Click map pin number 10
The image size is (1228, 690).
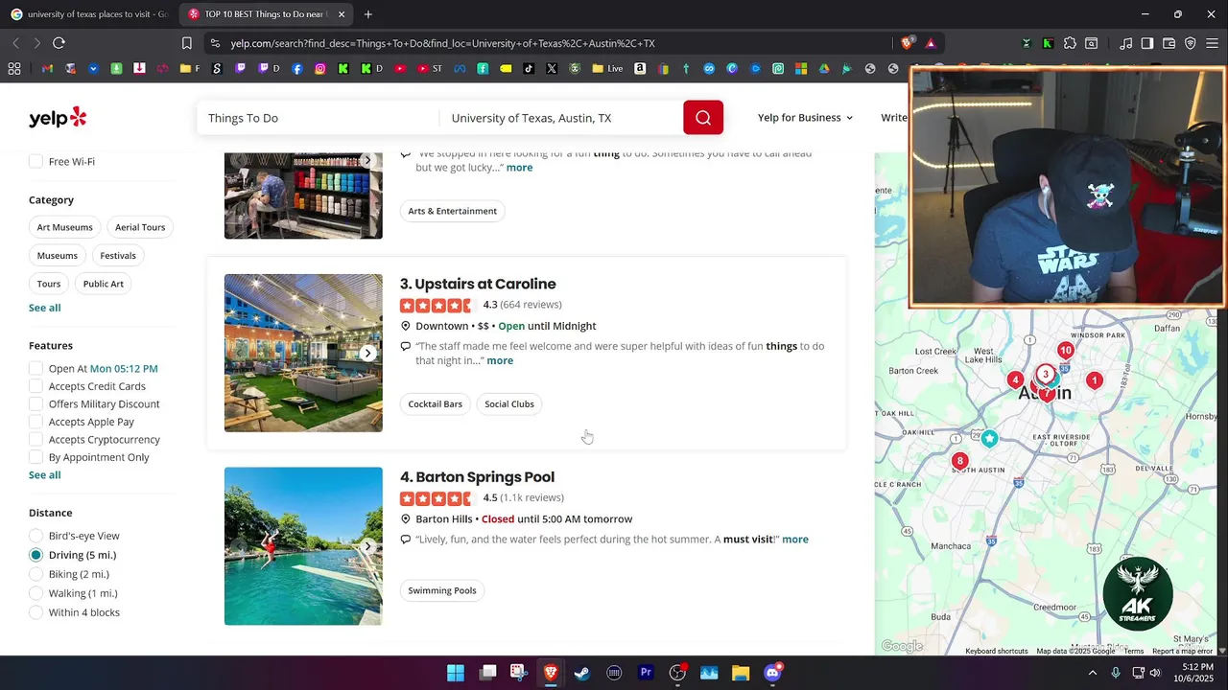[x=1065, y=351]
